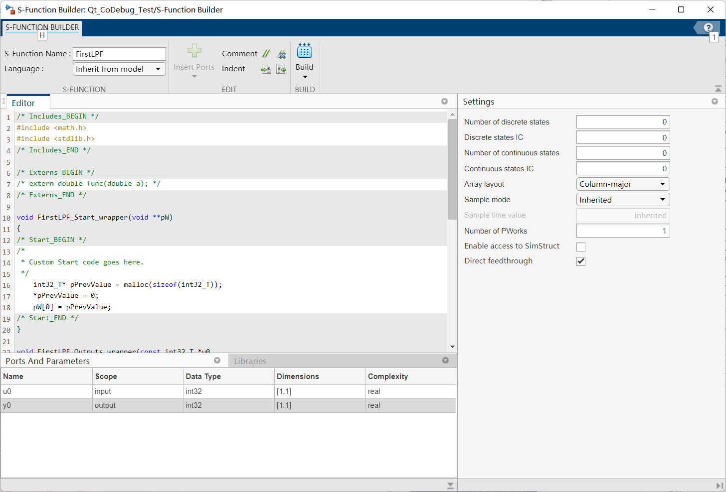Click the int32 data type cell of y0

[x=229, y=405]
